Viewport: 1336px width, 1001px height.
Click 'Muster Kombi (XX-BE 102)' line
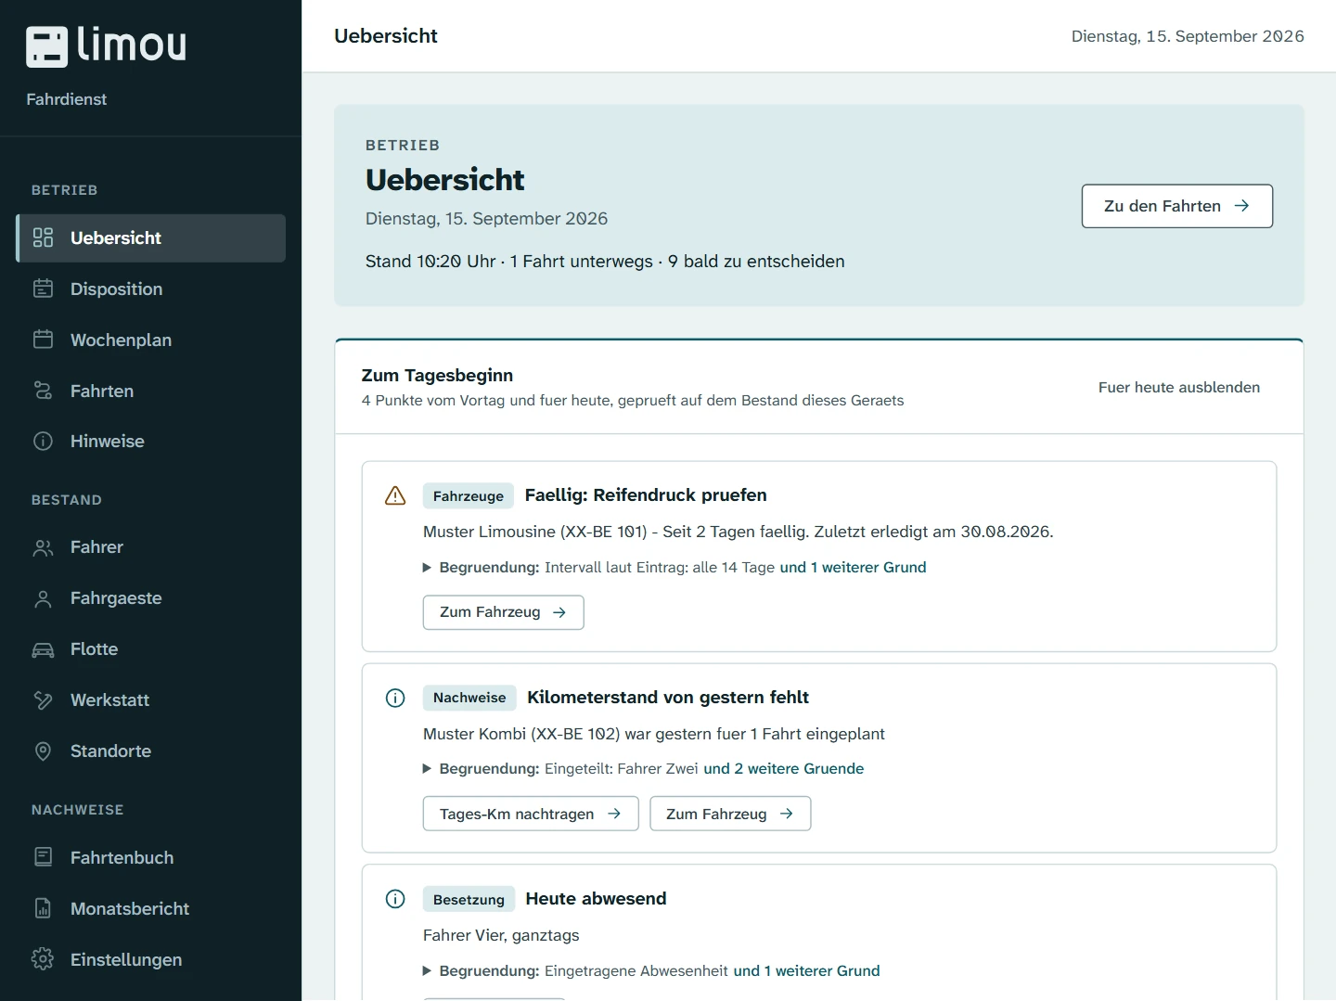coord(654,734)
